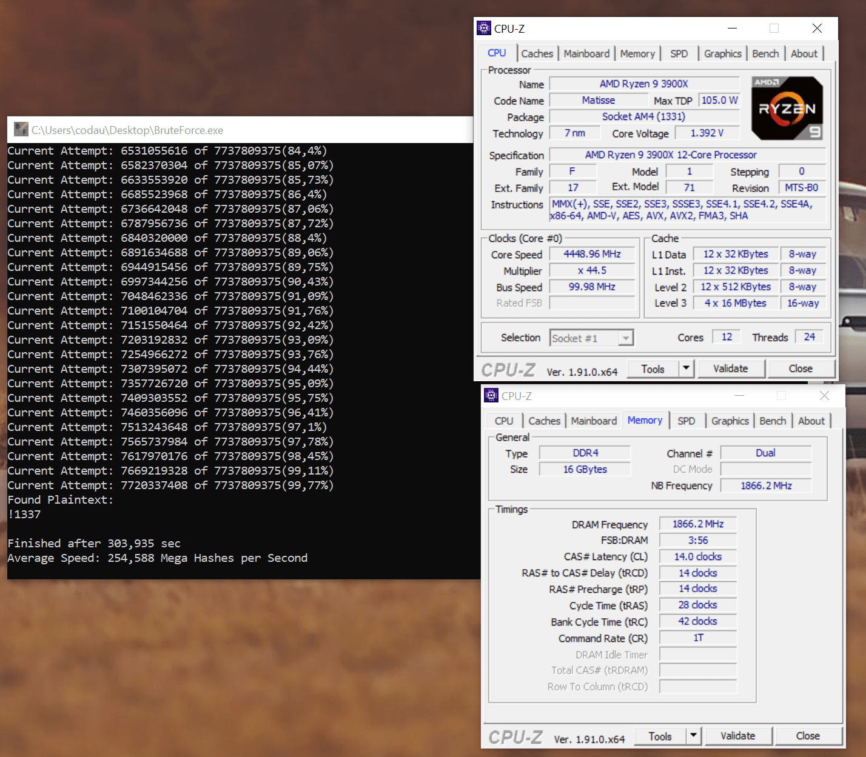Click the 16 GBytes memory size value
The height and width of the screenshot is (757, 866).
pos(585,469)
